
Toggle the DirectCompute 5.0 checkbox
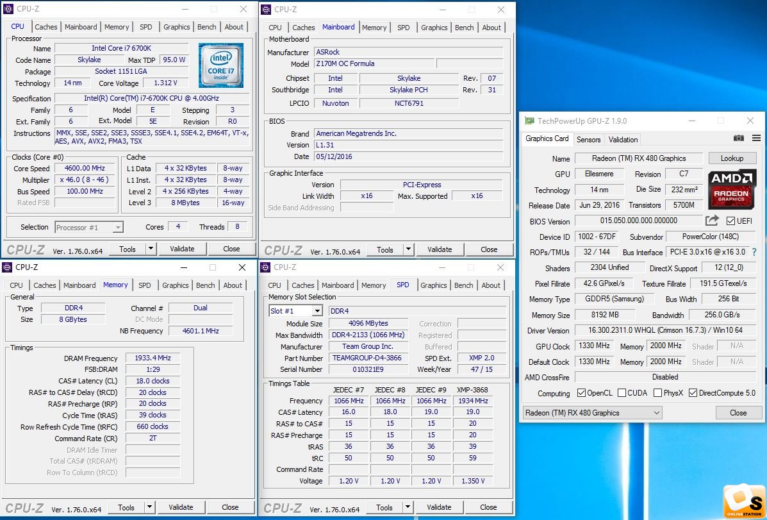coord(693,392)
